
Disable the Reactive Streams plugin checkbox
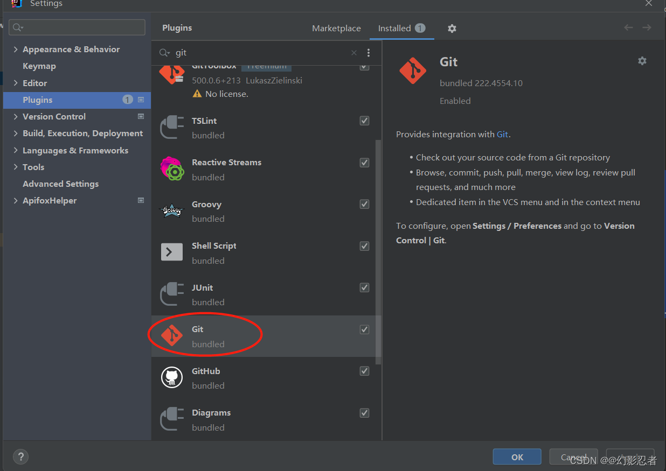pyautogui.click(x=365, y=163)
